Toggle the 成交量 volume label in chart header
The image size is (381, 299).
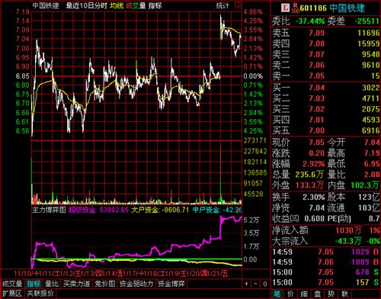(x=136, y=5)
